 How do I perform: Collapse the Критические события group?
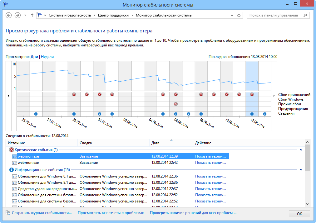click(x=301, y=150)
